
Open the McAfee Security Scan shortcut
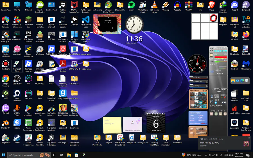tap(74, 7)
